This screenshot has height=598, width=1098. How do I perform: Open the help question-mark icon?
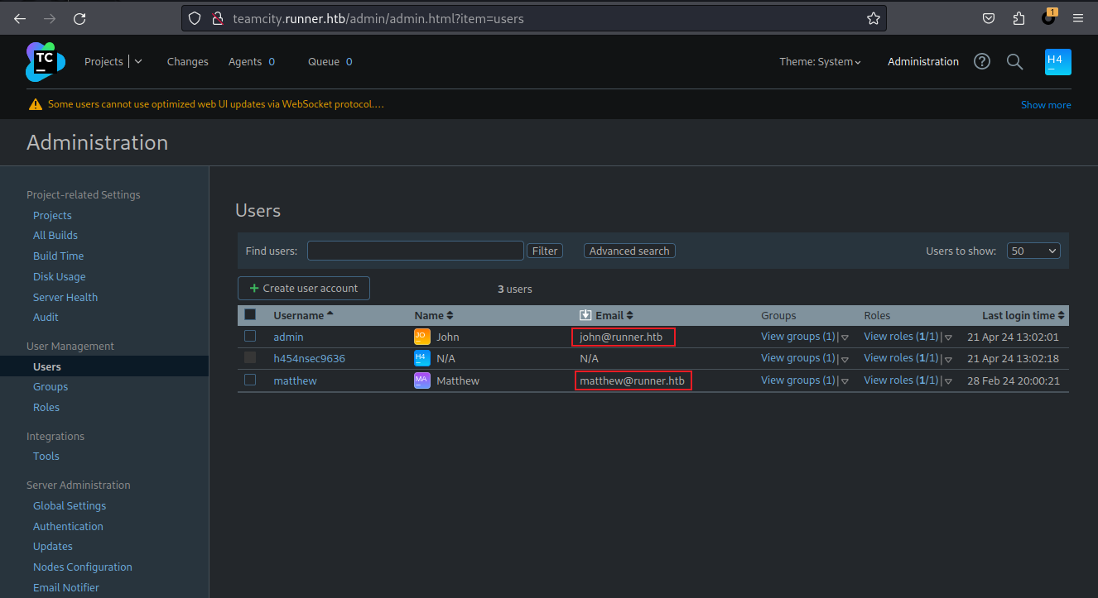coord(982,61)
